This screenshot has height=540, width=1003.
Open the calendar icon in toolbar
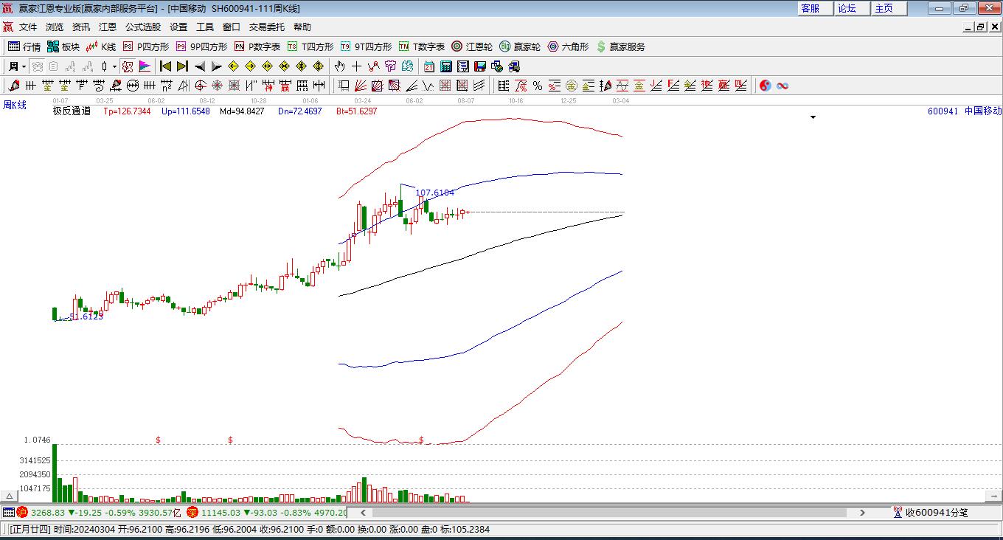click(x=428, y=66)
